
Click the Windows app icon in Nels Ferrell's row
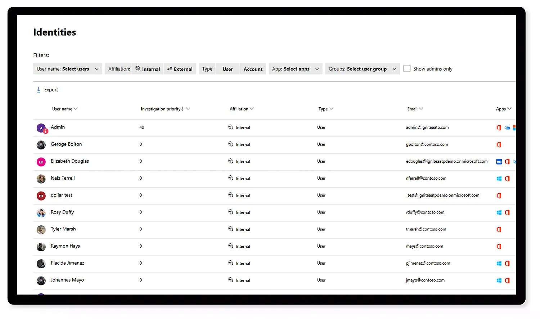point(499,179)
